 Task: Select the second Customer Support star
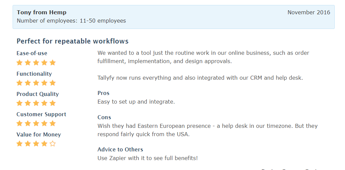(x=28, y=124)
